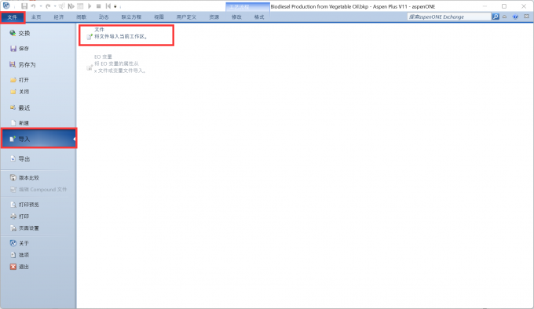This screenshot has height=309, width=534.
Task: Select the highlighted 导入 menu entry
Action: click(38, 139)
